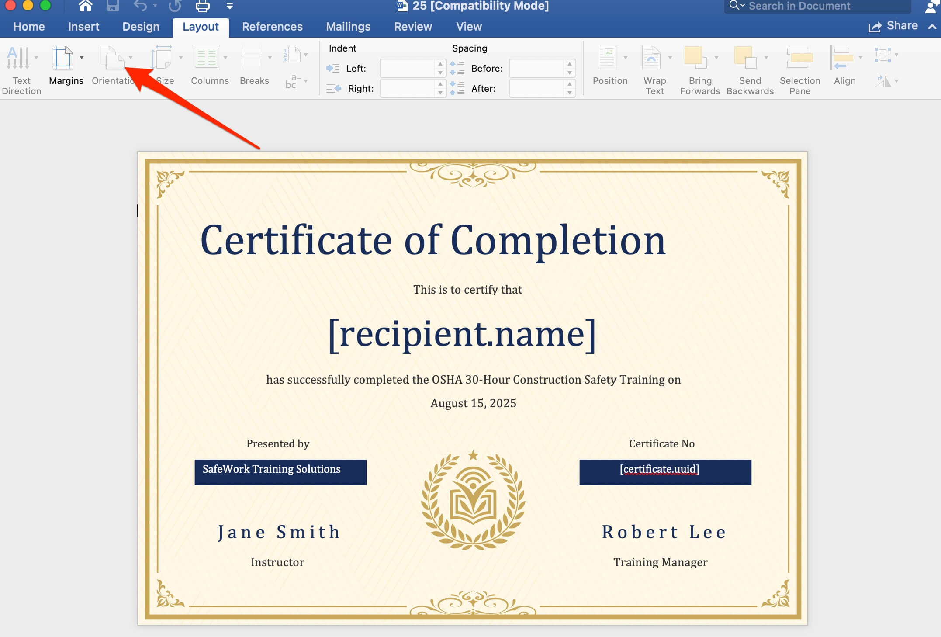Decrease Spacing After with down stepper

pyautogui.click(x=569, y=93)
